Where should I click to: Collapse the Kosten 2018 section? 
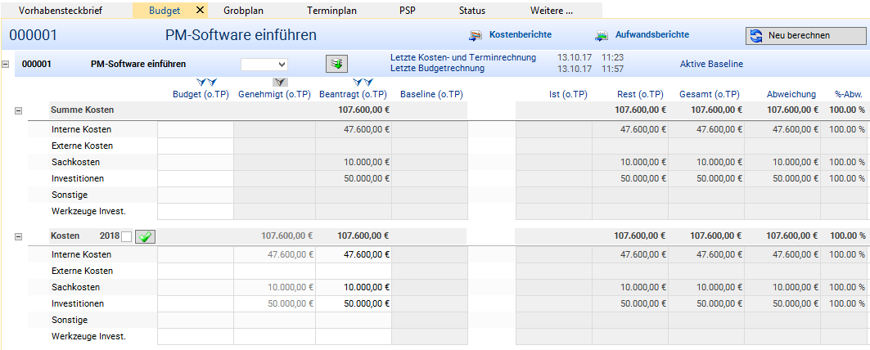coord(19,236)
